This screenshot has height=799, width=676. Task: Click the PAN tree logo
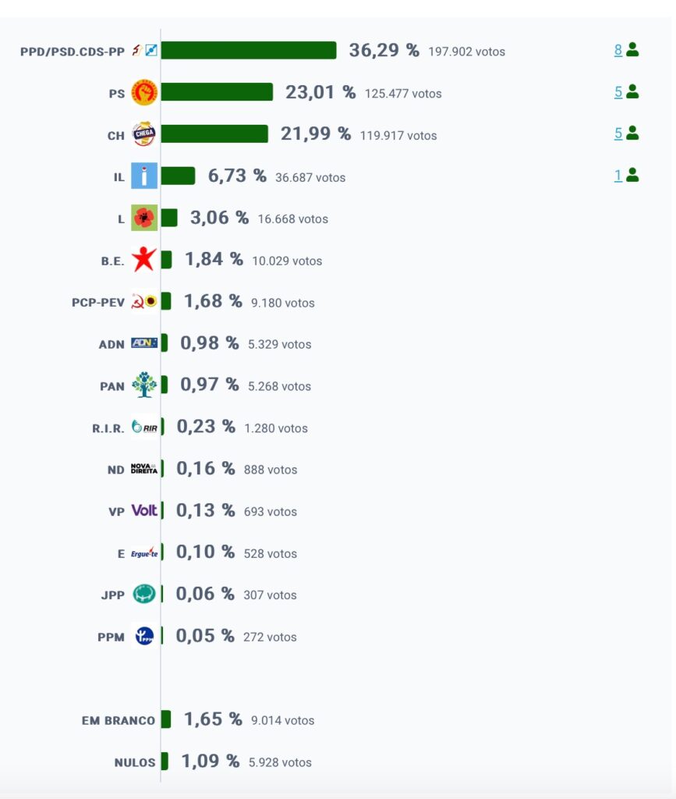pos(144,385)
